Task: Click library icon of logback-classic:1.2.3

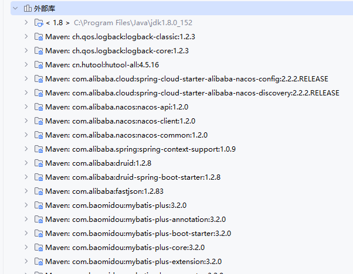Action: [x=39, y=37]
